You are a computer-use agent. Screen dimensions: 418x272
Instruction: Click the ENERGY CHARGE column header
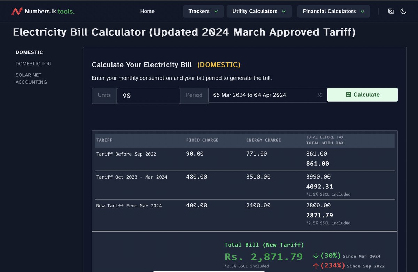(264, 140)
